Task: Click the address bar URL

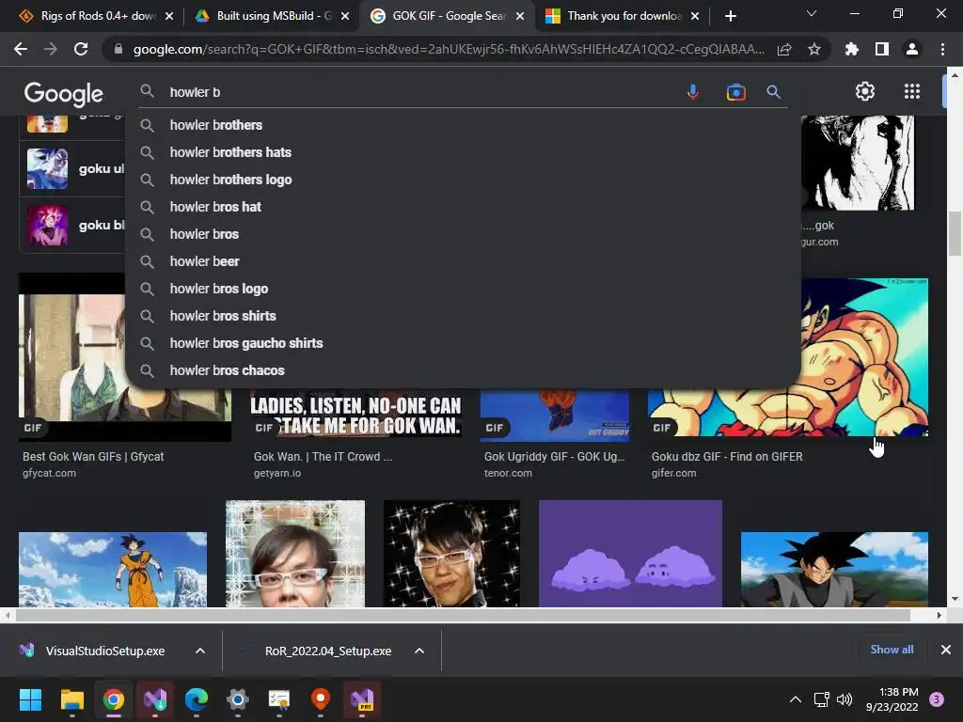Action: (449, 49)
